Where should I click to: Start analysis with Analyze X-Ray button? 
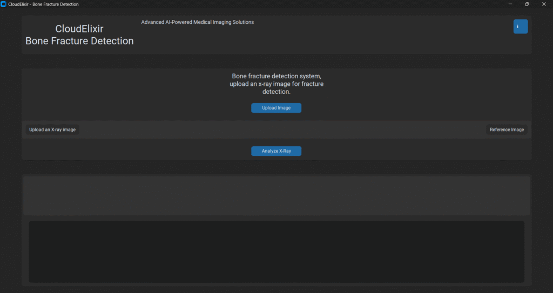[276, 151]
